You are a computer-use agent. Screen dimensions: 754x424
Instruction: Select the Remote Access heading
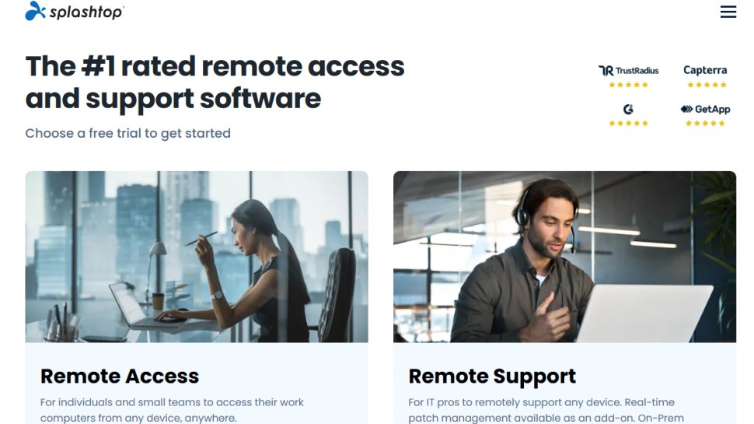(119, 377)
